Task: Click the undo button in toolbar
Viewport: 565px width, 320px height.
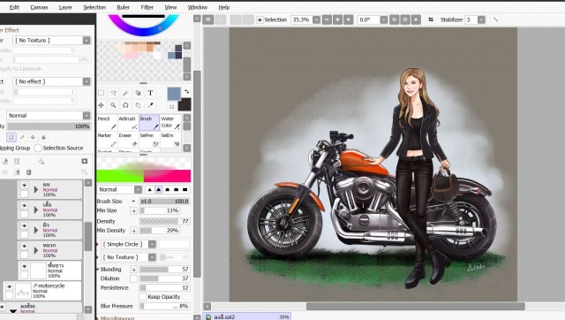Action: (208, 19)
